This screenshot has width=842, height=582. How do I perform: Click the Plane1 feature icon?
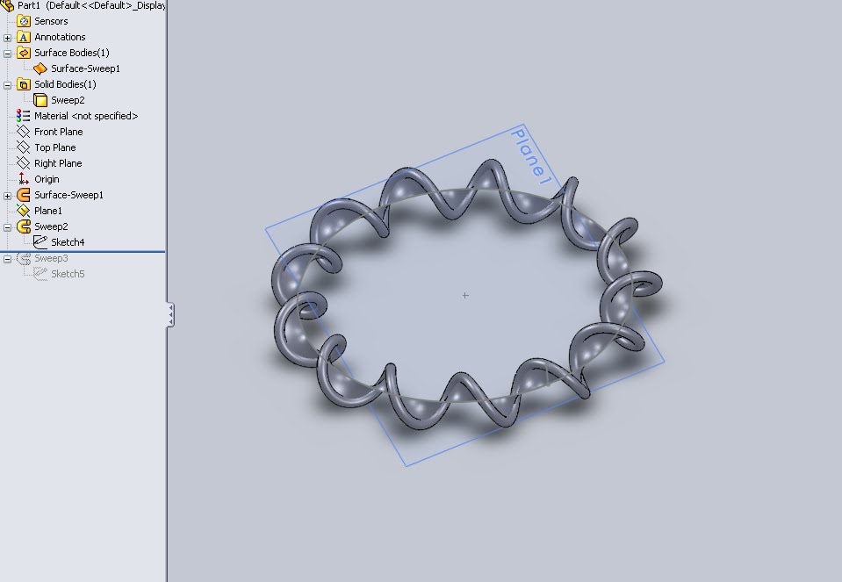[23, 211]
